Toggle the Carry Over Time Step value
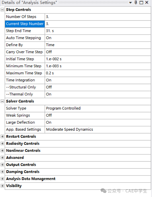152x197 pixels. tap(98, 52)
